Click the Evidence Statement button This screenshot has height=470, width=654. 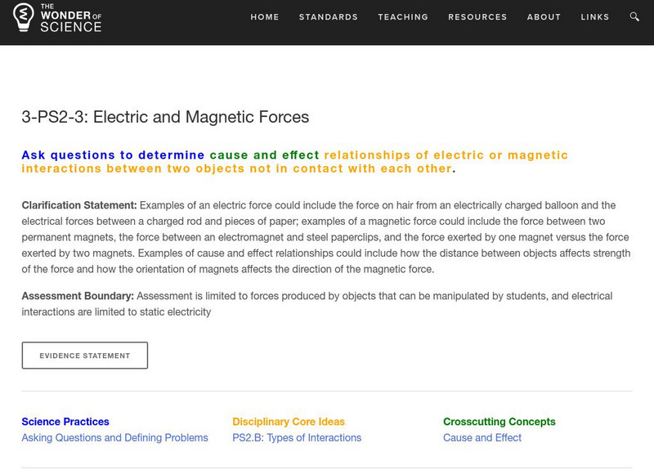pyautogui.click(x=85, y=356)
